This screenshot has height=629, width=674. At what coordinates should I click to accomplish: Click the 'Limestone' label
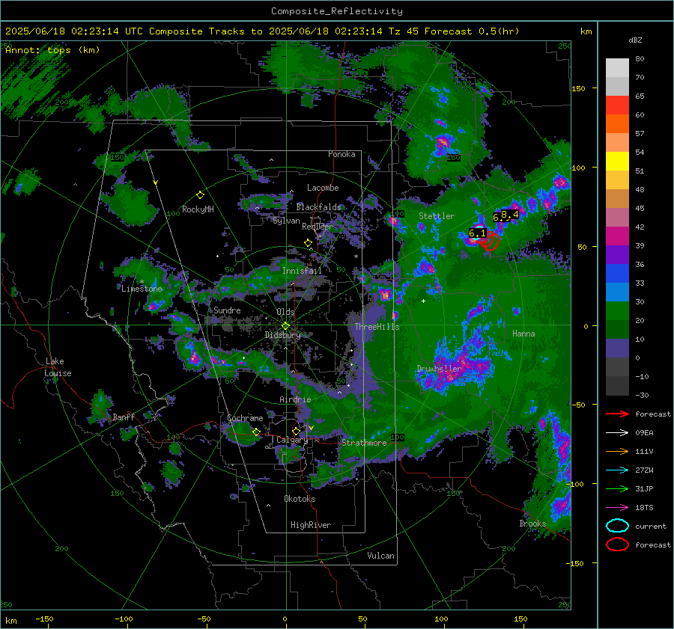coord(142,289)
